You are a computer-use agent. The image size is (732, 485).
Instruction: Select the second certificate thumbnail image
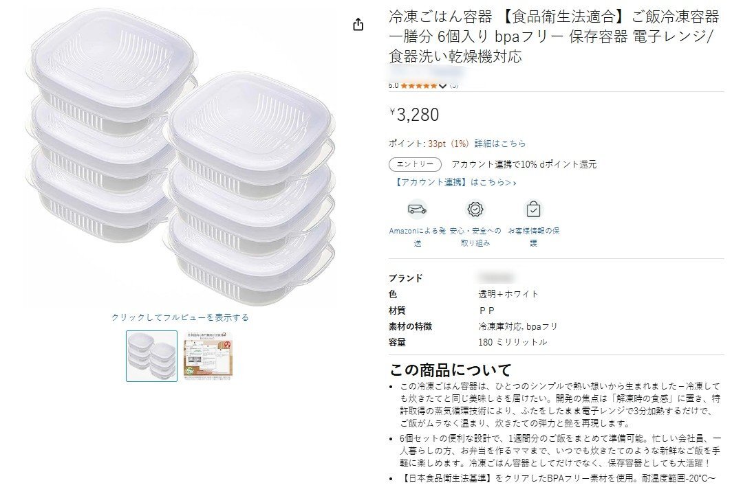(207, 356)
